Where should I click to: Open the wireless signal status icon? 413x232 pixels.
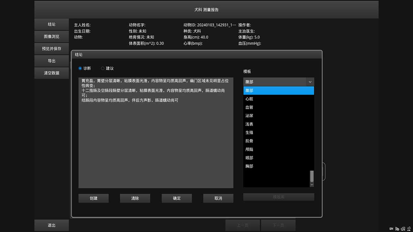397,229
